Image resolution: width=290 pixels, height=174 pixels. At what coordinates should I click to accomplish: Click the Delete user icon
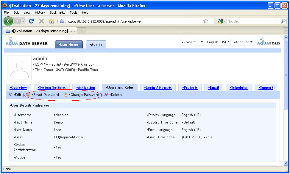click(x=106, y=94)
